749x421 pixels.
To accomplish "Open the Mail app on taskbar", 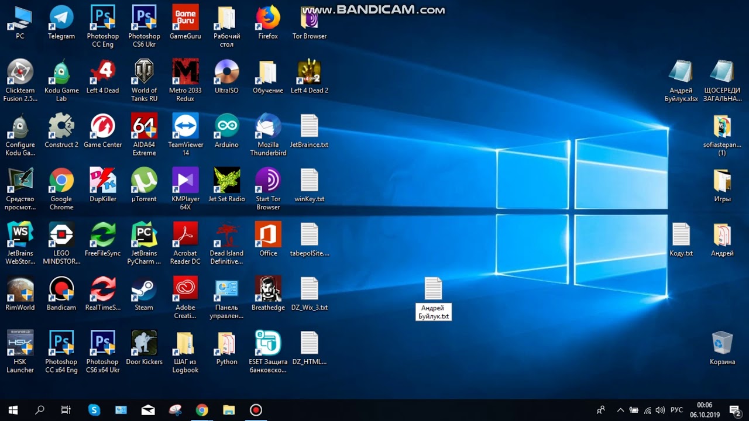I will (148, 410).
